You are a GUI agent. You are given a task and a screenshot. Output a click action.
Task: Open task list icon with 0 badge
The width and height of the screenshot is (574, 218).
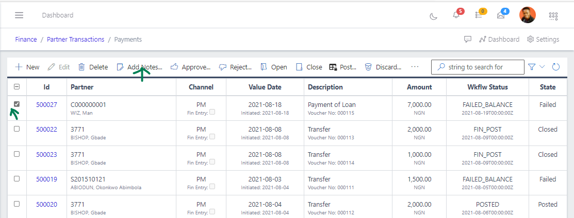pyautogui.click(x=479, y=15)
